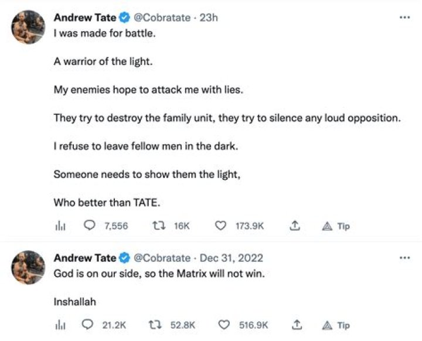Open the second tweet's more options menu
The width and height of the screenshot is (422, 341).
404,258
